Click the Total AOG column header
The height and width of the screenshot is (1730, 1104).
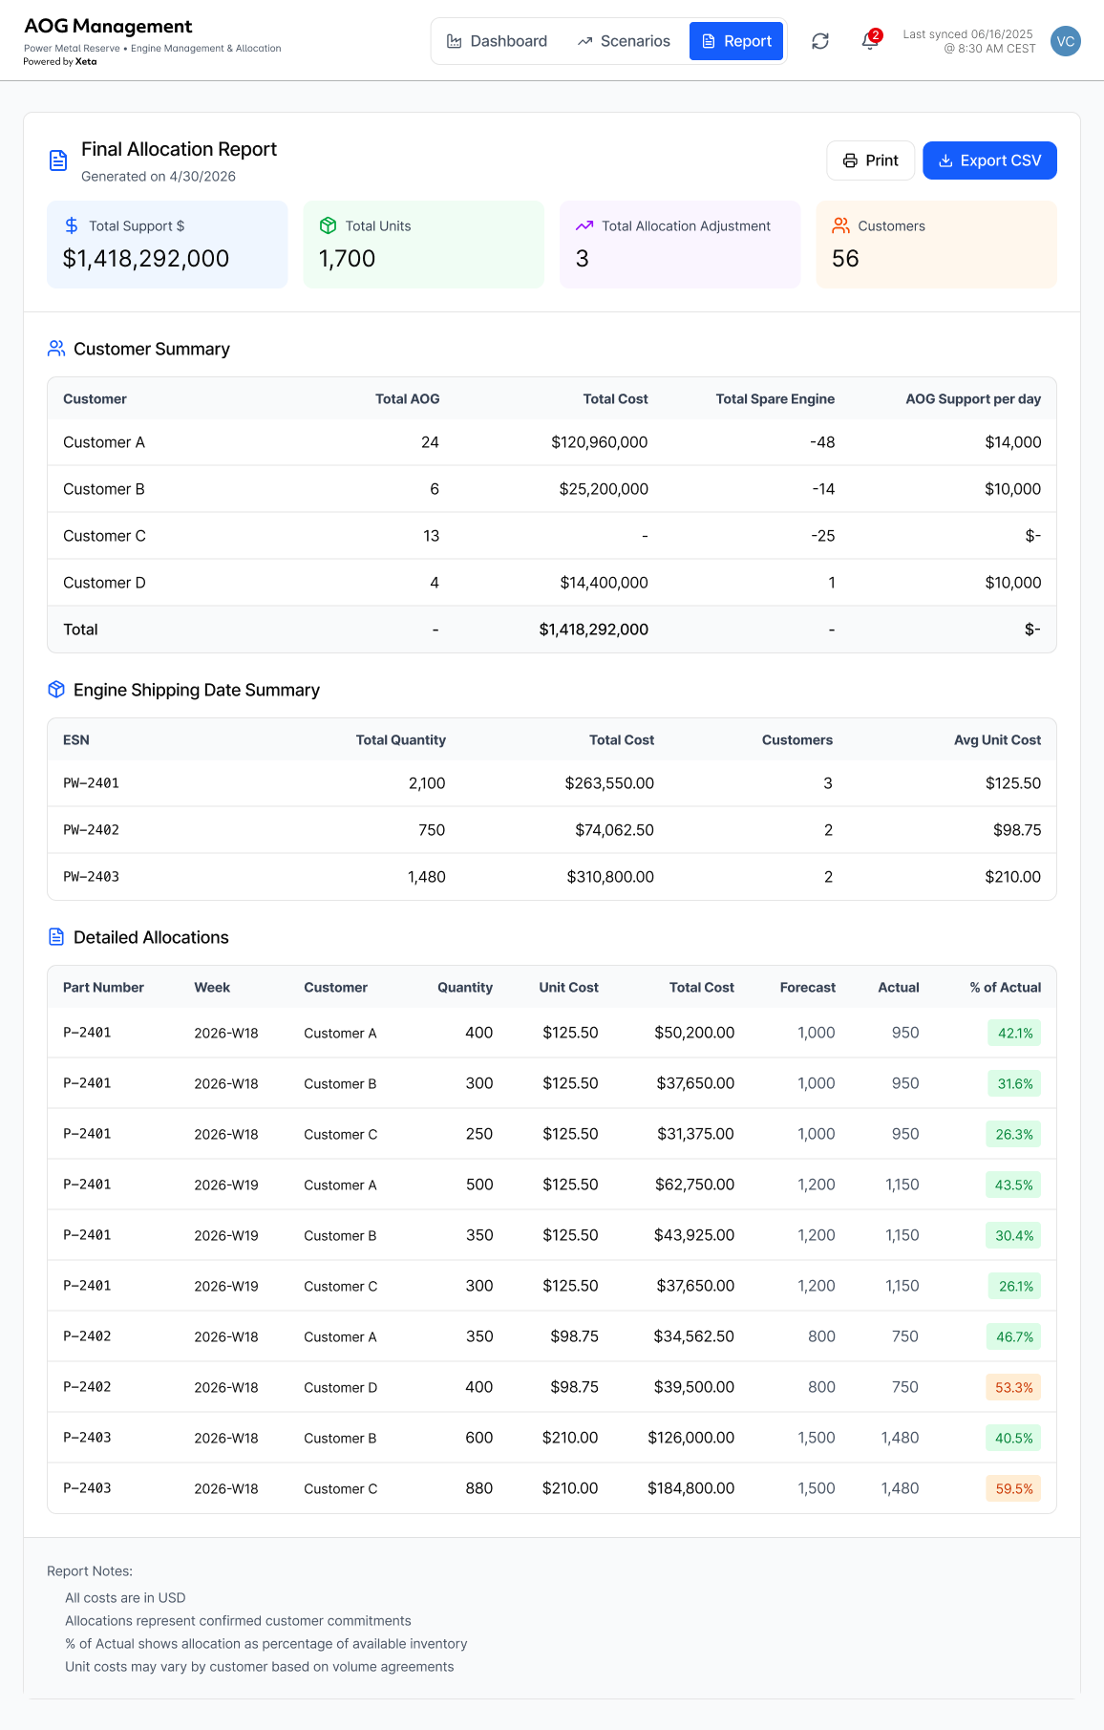point(407,399)
